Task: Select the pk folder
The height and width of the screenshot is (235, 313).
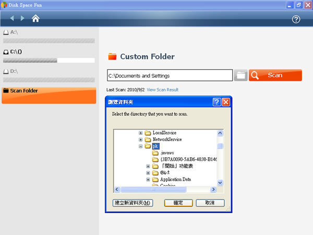Action: point(155,146)
